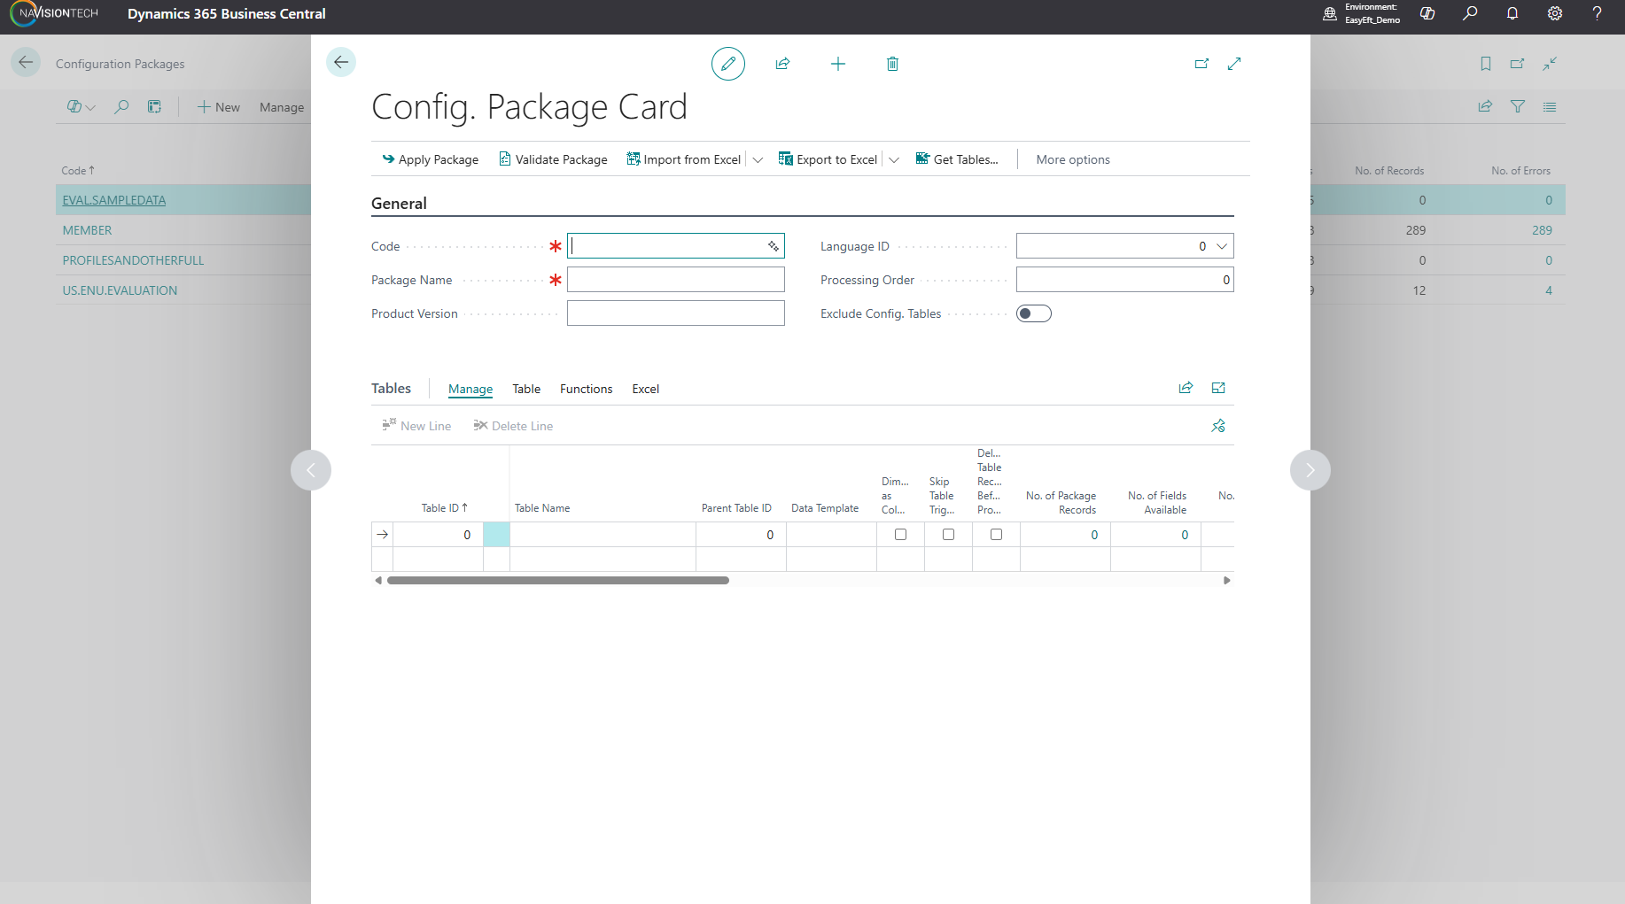Click the Validate Package button

coord(553,159)
